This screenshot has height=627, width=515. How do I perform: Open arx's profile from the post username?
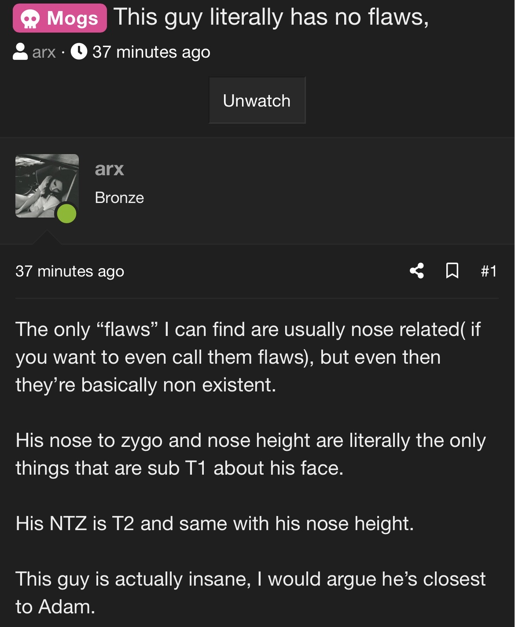pos(109,169)
